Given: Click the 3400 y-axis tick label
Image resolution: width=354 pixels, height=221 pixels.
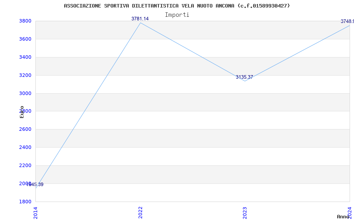Looking at the screenshot, I should pos(25,57).
